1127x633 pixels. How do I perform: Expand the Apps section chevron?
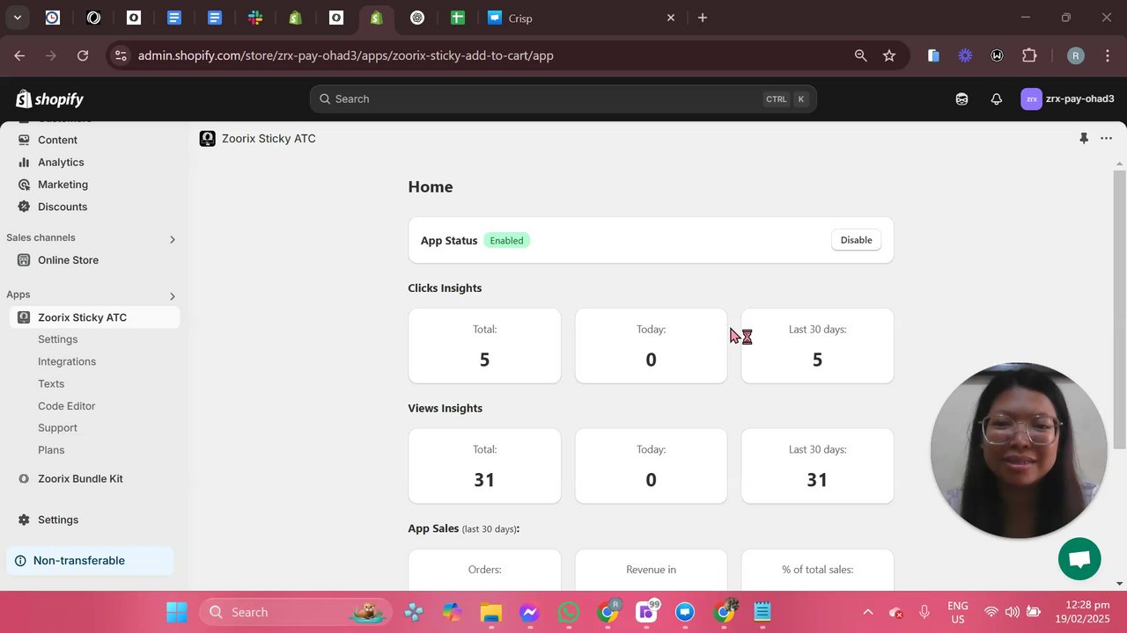tap(172, 296)
